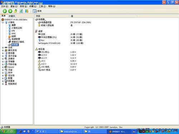Viewport: 179px width, 134px height.
Task: Click the DirectX icon in the tree
Action: (x=6, y=67)
